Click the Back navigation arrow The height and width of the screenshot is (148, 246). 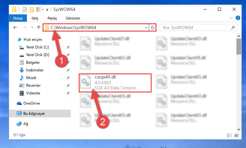15,27
